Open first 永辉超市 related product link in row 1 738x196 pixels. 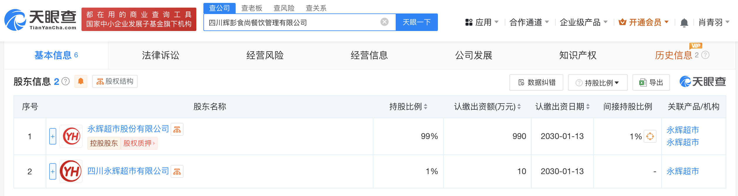tap(683, 130)
